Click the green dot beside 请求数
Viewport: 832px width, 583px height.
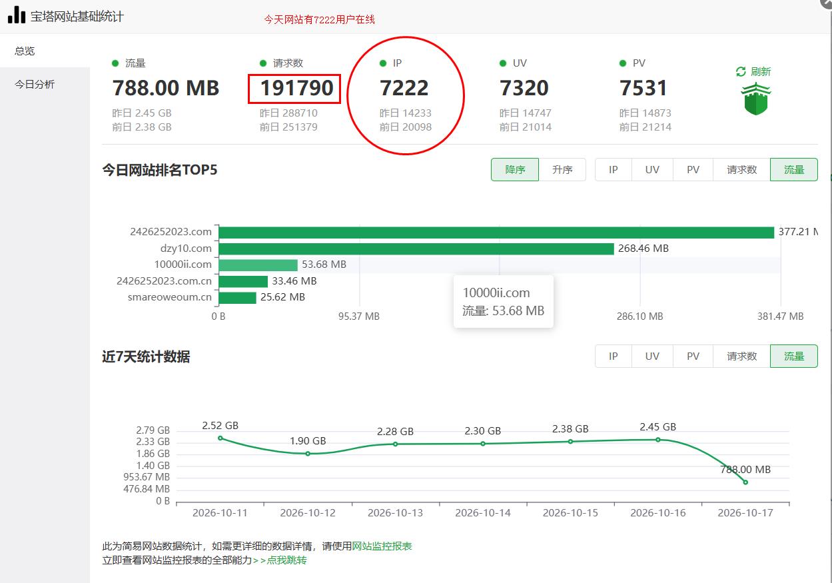(263, 63)
